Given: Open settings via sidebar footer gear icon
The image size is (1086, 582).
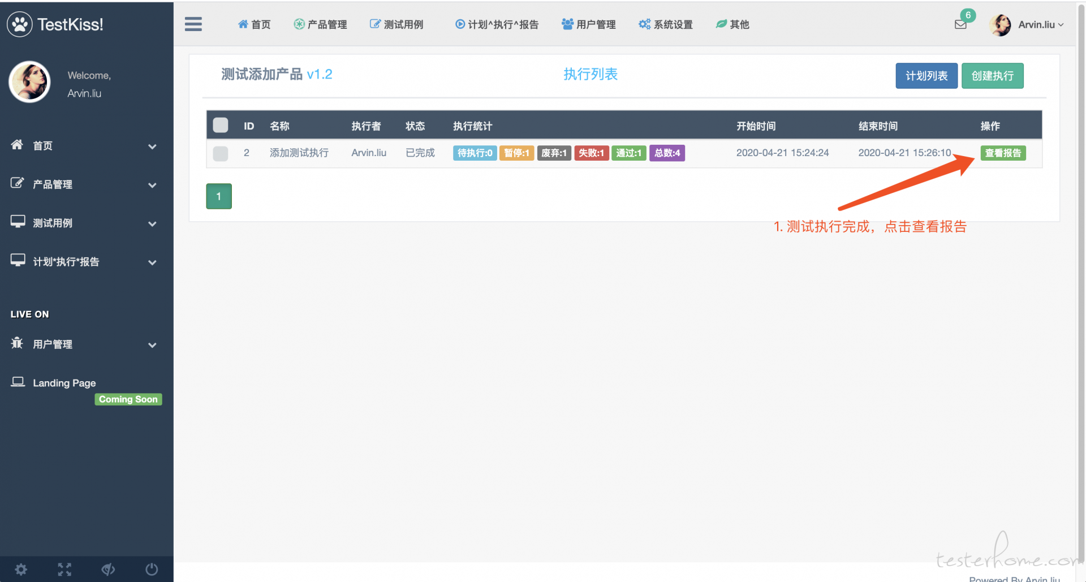Looking at the screenshot, I should 21,570.
